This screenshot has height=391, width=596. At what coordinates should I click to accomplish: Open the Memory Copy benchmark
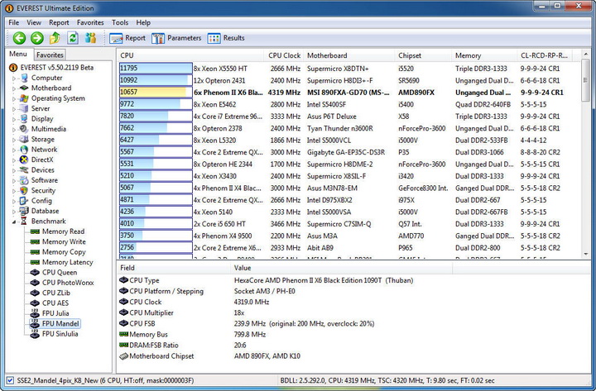[x=64, y=252]
